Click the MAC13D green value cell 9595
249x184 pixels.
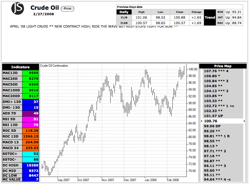coord(31,73)
